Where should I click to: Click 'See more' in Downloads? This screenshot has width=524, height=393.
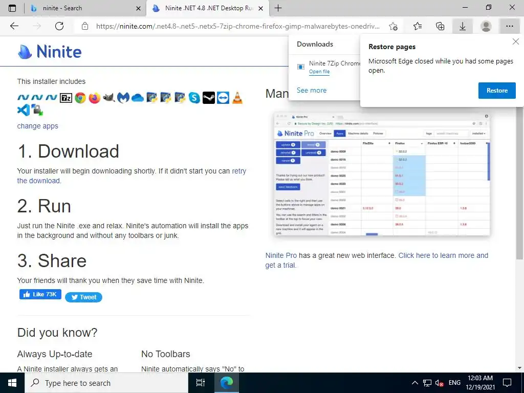[x=312, y=90]
